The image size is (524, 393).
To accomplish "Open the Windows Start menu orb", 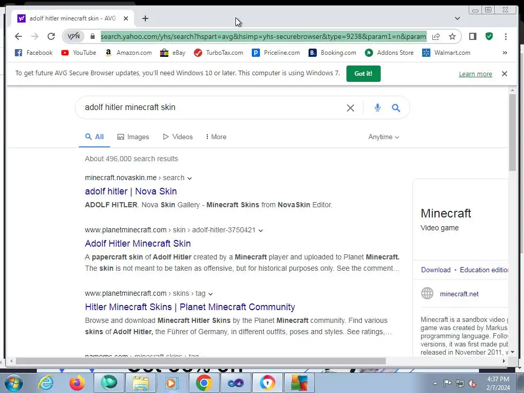I will [x=14, y=383].
